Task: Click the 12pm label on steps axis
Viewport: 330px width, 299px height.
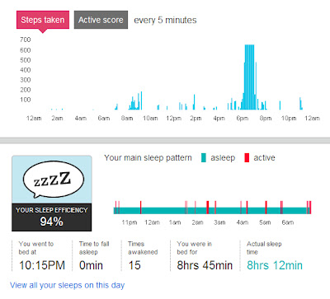Action: (173, 119)
